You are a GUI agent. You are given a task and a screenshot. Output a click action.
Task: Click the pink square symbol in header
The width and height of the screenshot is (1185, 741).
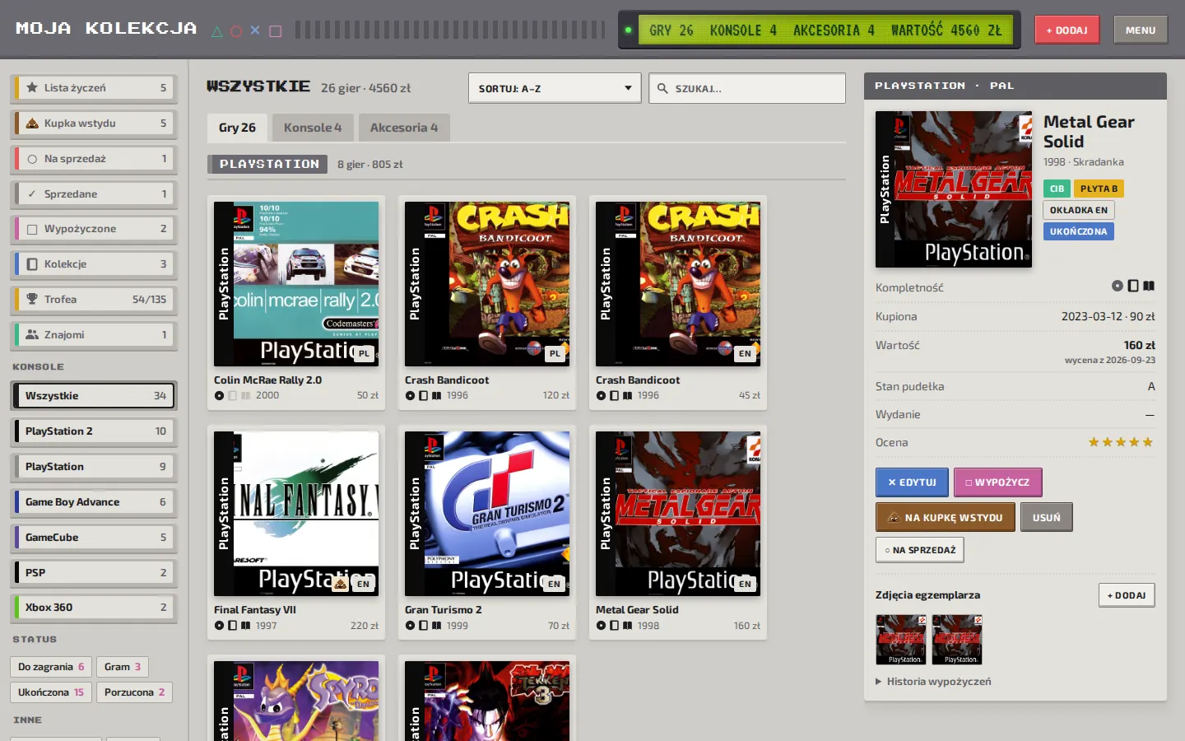click(276, 31)
